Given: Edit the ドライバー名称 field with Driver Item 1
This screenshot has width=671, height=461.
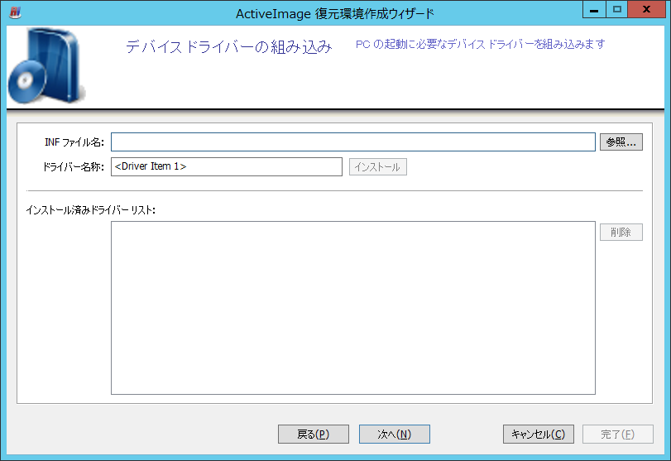Looking at the screenshot, I should 227,166.
